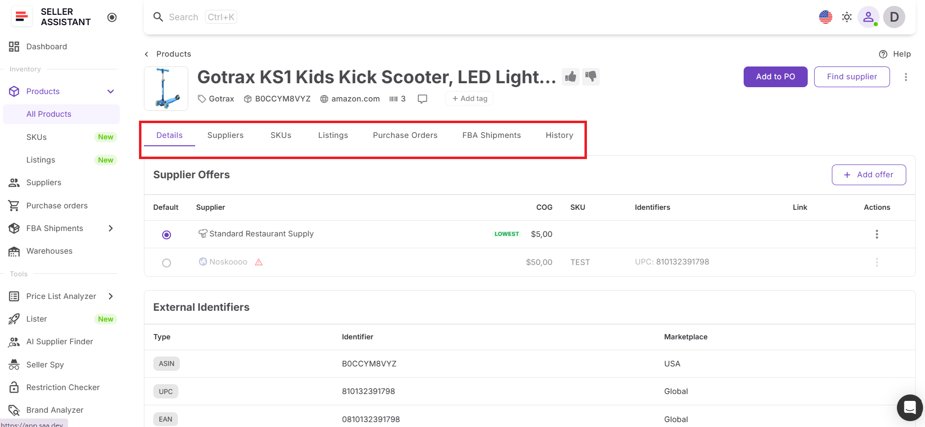Viewport: 925px width, 427px height.
Task: Open Purchase orders cart icon
Action: tap(14, 206)
